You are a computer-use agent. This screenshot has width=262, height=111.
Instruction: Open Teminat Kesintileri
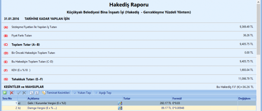pyautogui.click(x=57, y=93)
